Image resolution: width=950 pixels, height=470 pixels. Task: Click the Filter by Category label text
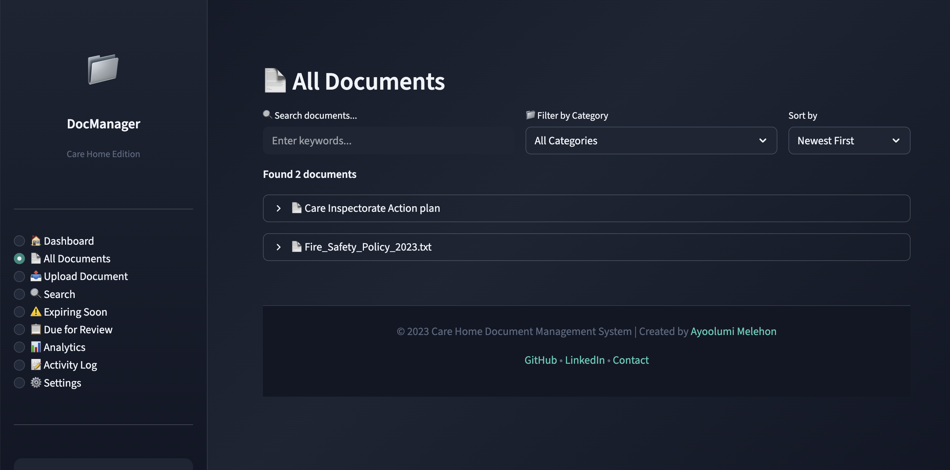coord(572,116)
